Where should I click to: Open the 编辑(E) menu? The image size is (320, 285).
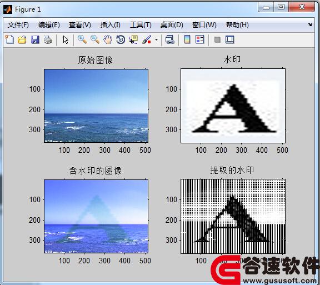tap(49, 25)
